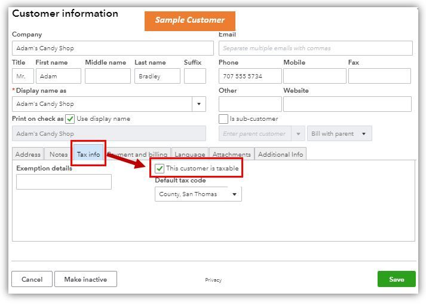The width and height of the screenshot is (426, 305).
Task: Click the Enter parent customer field
Action: pos(255,133)
